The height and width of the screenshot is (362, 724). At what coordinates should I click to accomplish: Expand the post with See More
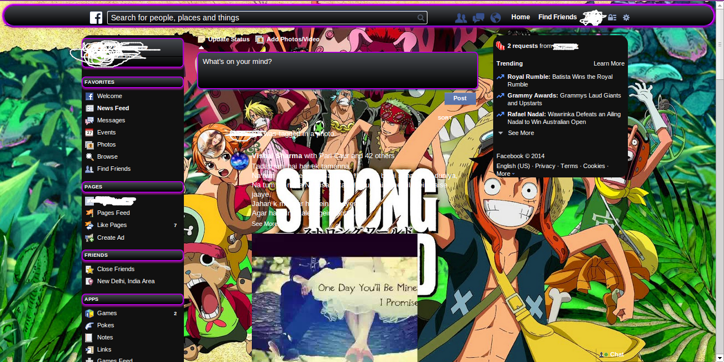(265, 224)
